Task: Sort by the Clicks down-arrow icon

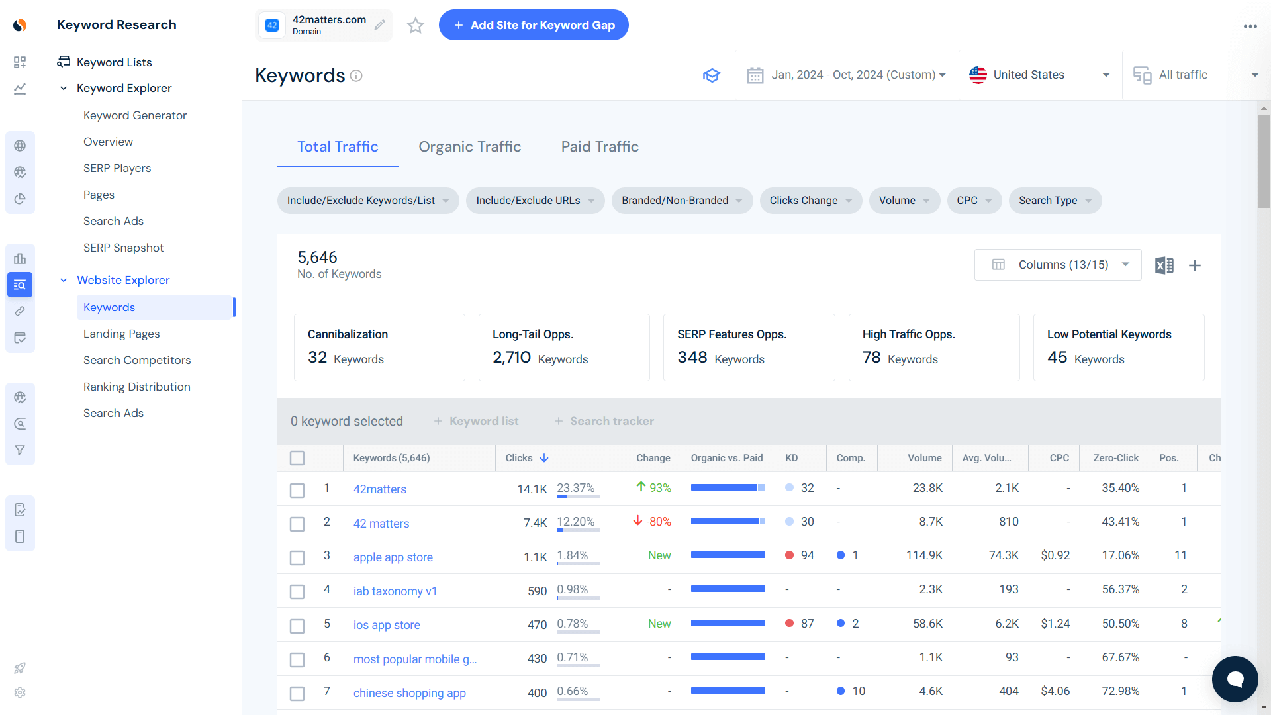Action: (544, 458)
